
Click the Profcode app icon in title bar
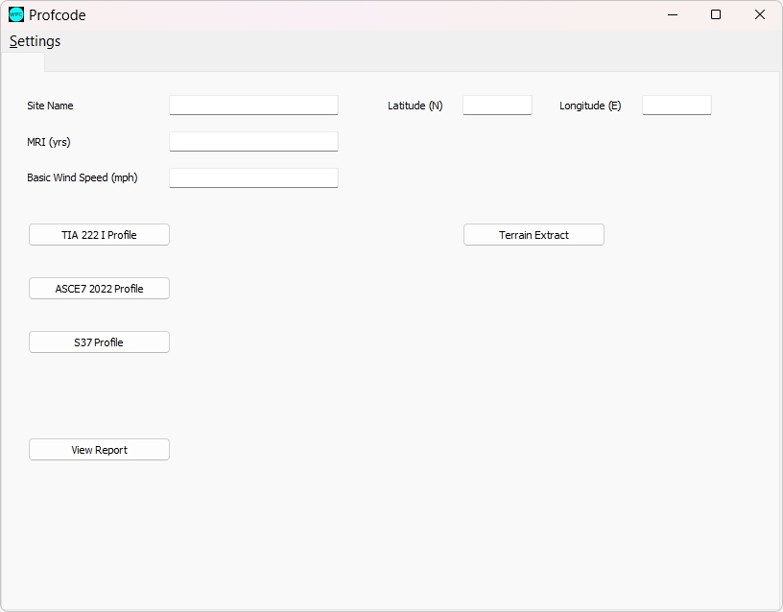click(16, 14)
